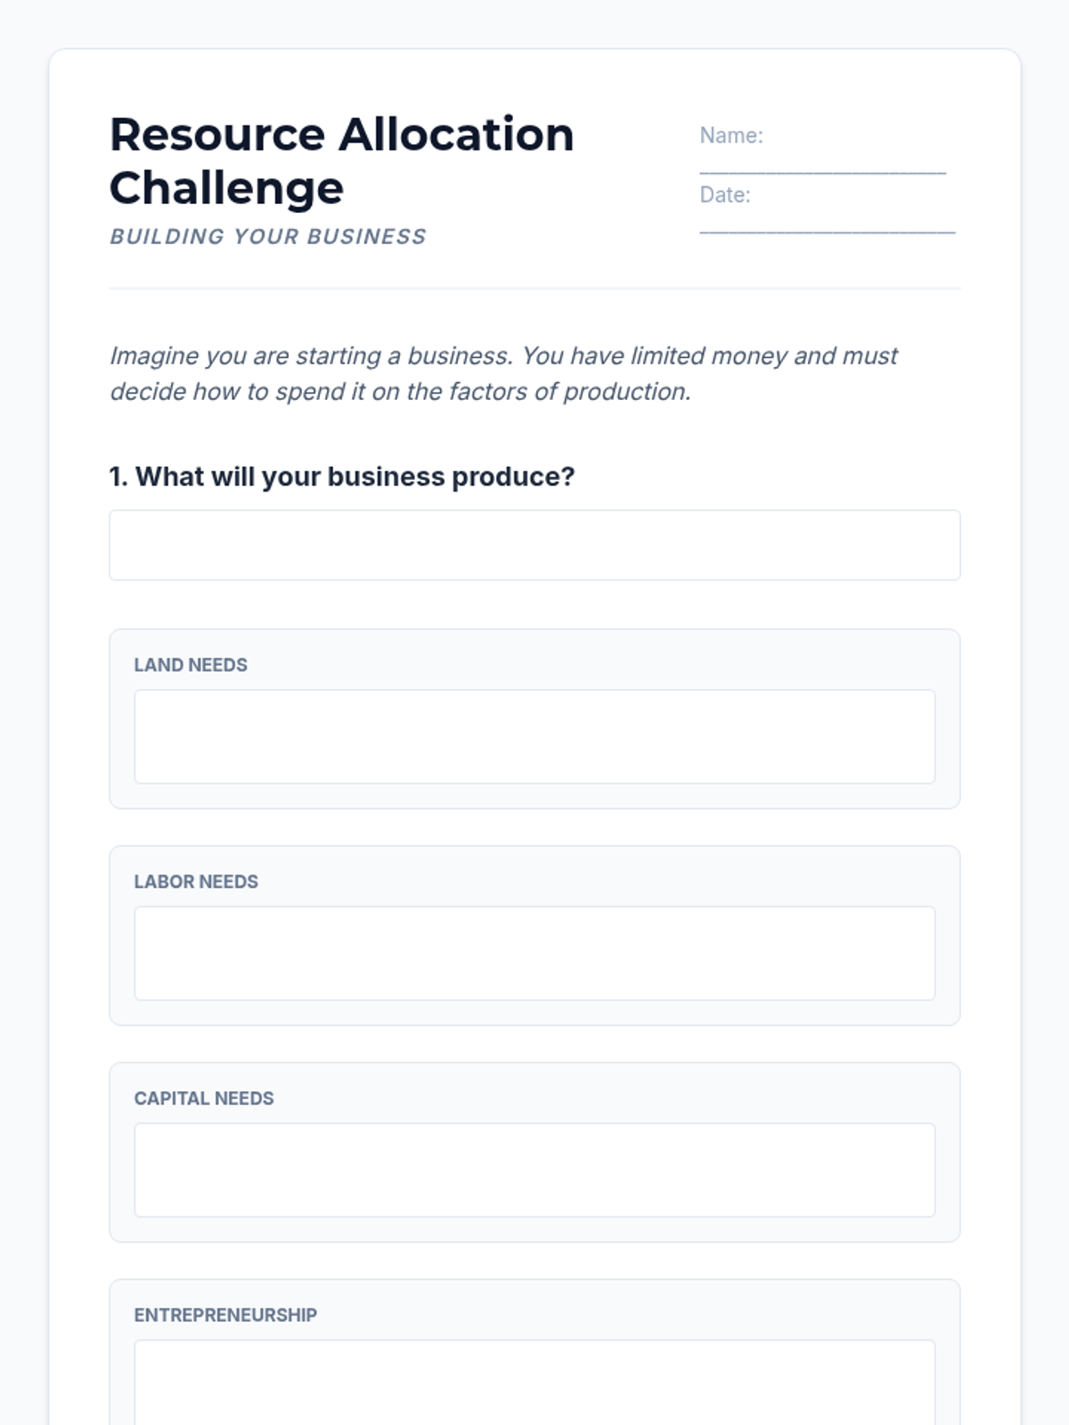This screenshot has width=1069, height=1425.
Task: Click the sentence starting 'Imagine you are'
Action: click(x=503, y=373)
